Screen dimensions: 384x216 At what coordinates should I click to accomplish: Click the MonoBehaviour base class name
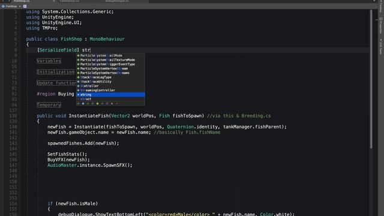pyautogui.click(x=107, y=39)
